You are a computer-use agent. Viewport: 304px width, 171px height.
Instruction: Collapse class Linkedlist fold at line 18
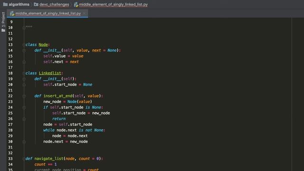click(24, 73)
